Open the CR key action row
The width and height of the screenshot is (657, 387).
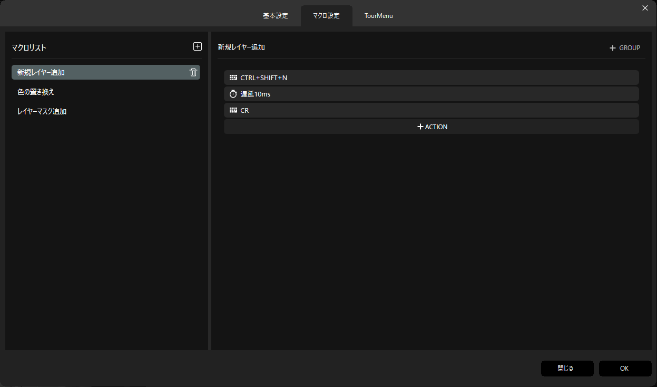(x=432, y=110)
